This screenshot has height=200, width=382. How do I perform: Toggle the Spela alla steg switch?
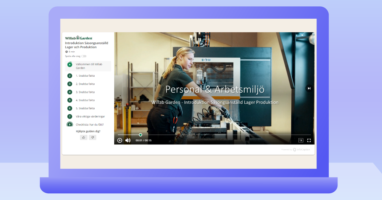tap(84, 56)
